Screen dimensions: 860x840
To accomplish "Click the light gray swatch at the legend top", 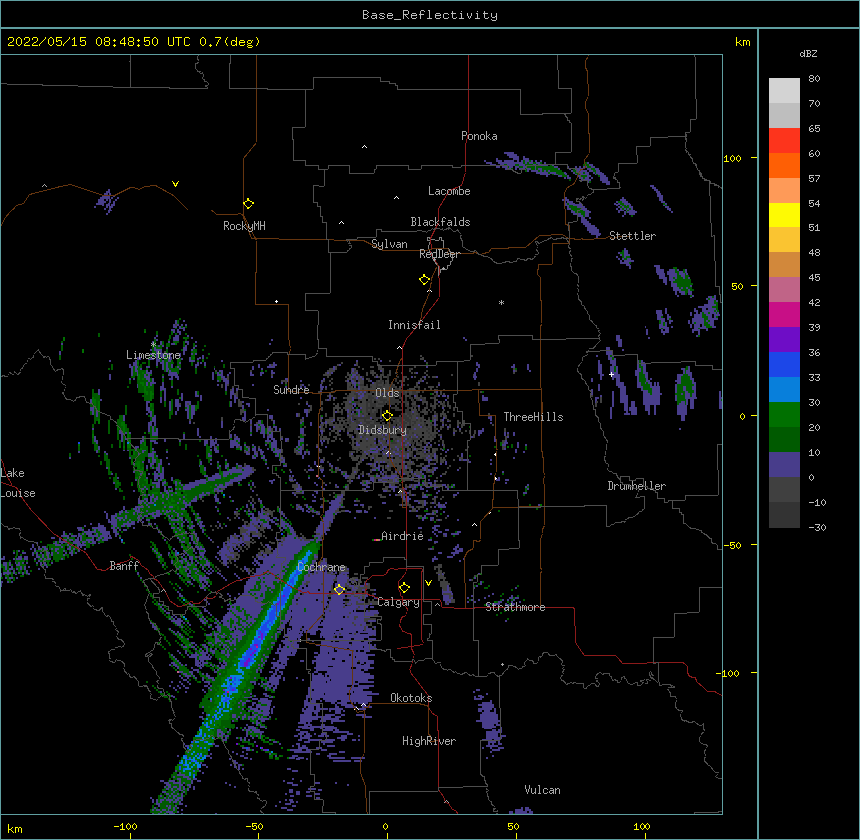I will 784,91.
